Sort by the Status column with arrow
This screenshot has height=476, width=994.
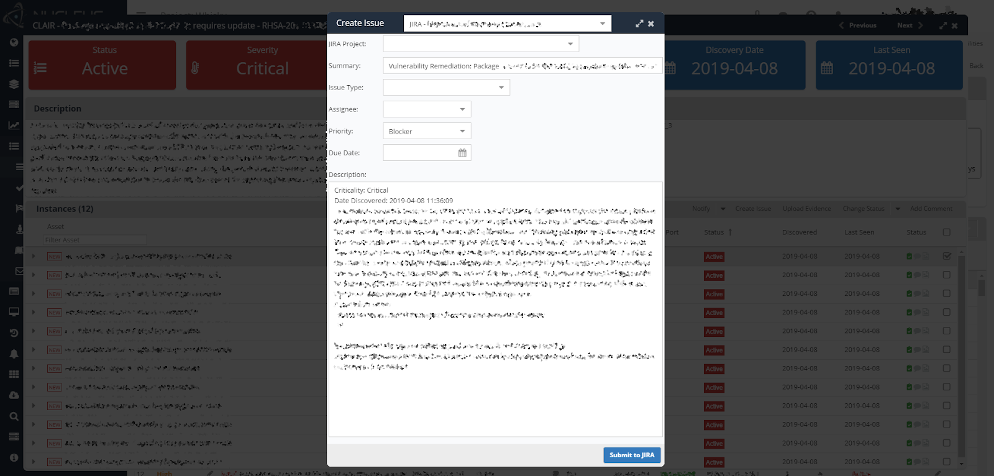point(718,232)
